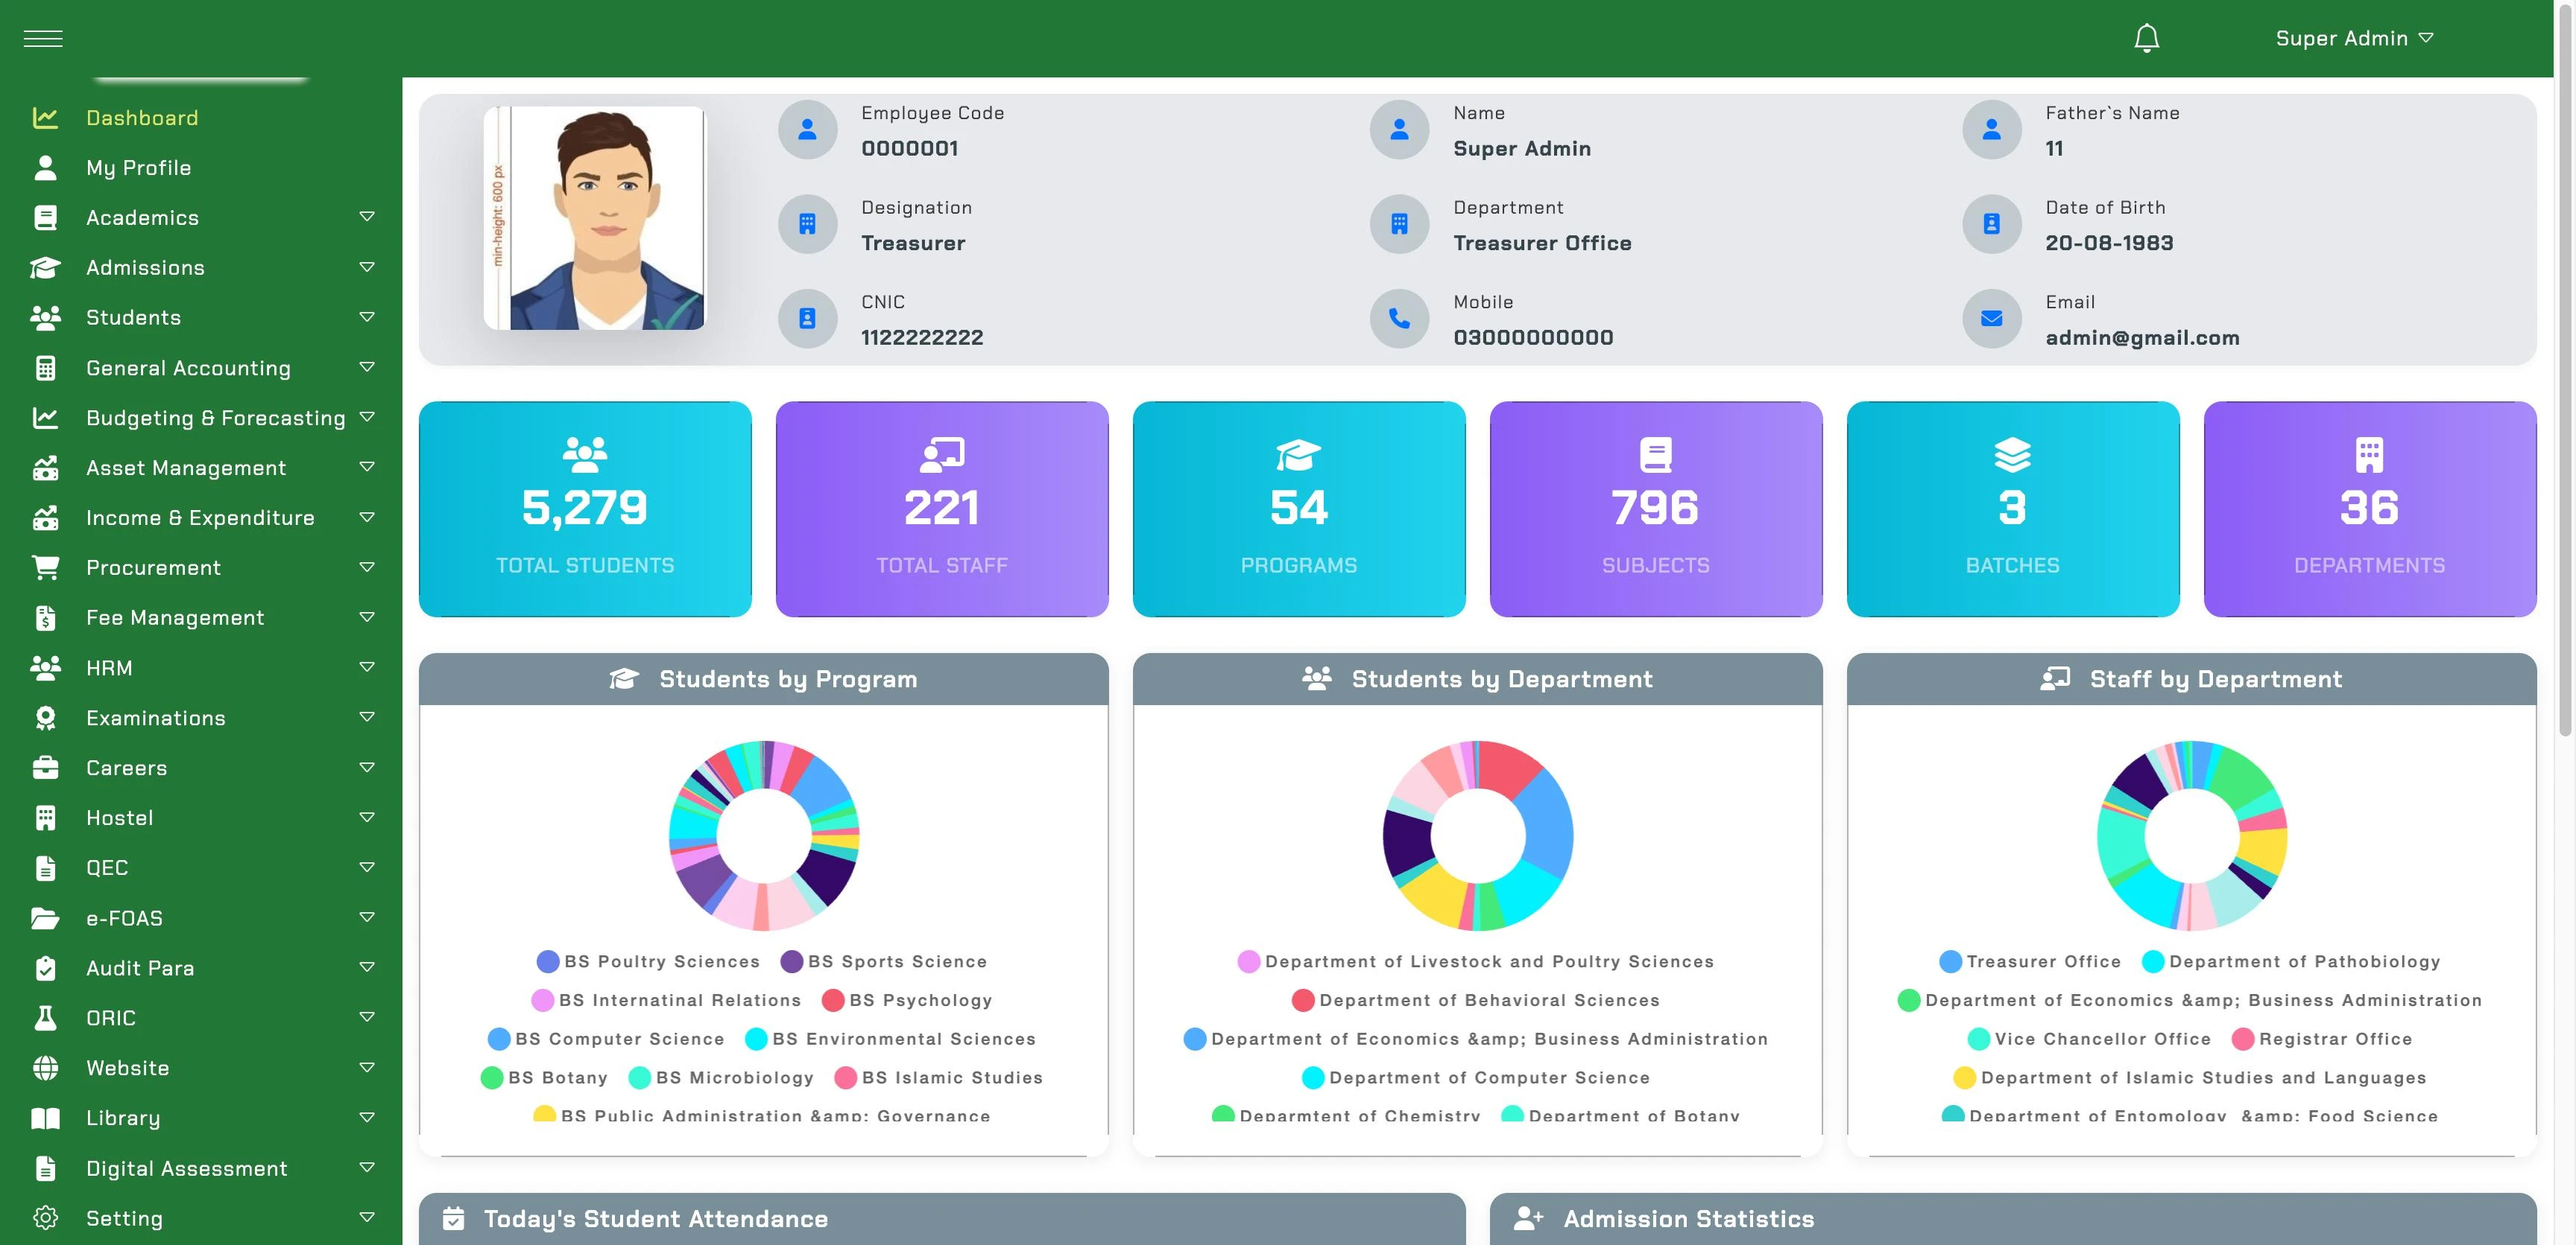This screenshot has height=1245, width=2576.
Task: Click the Total Students 5,279 card
Action: [585, 509]
